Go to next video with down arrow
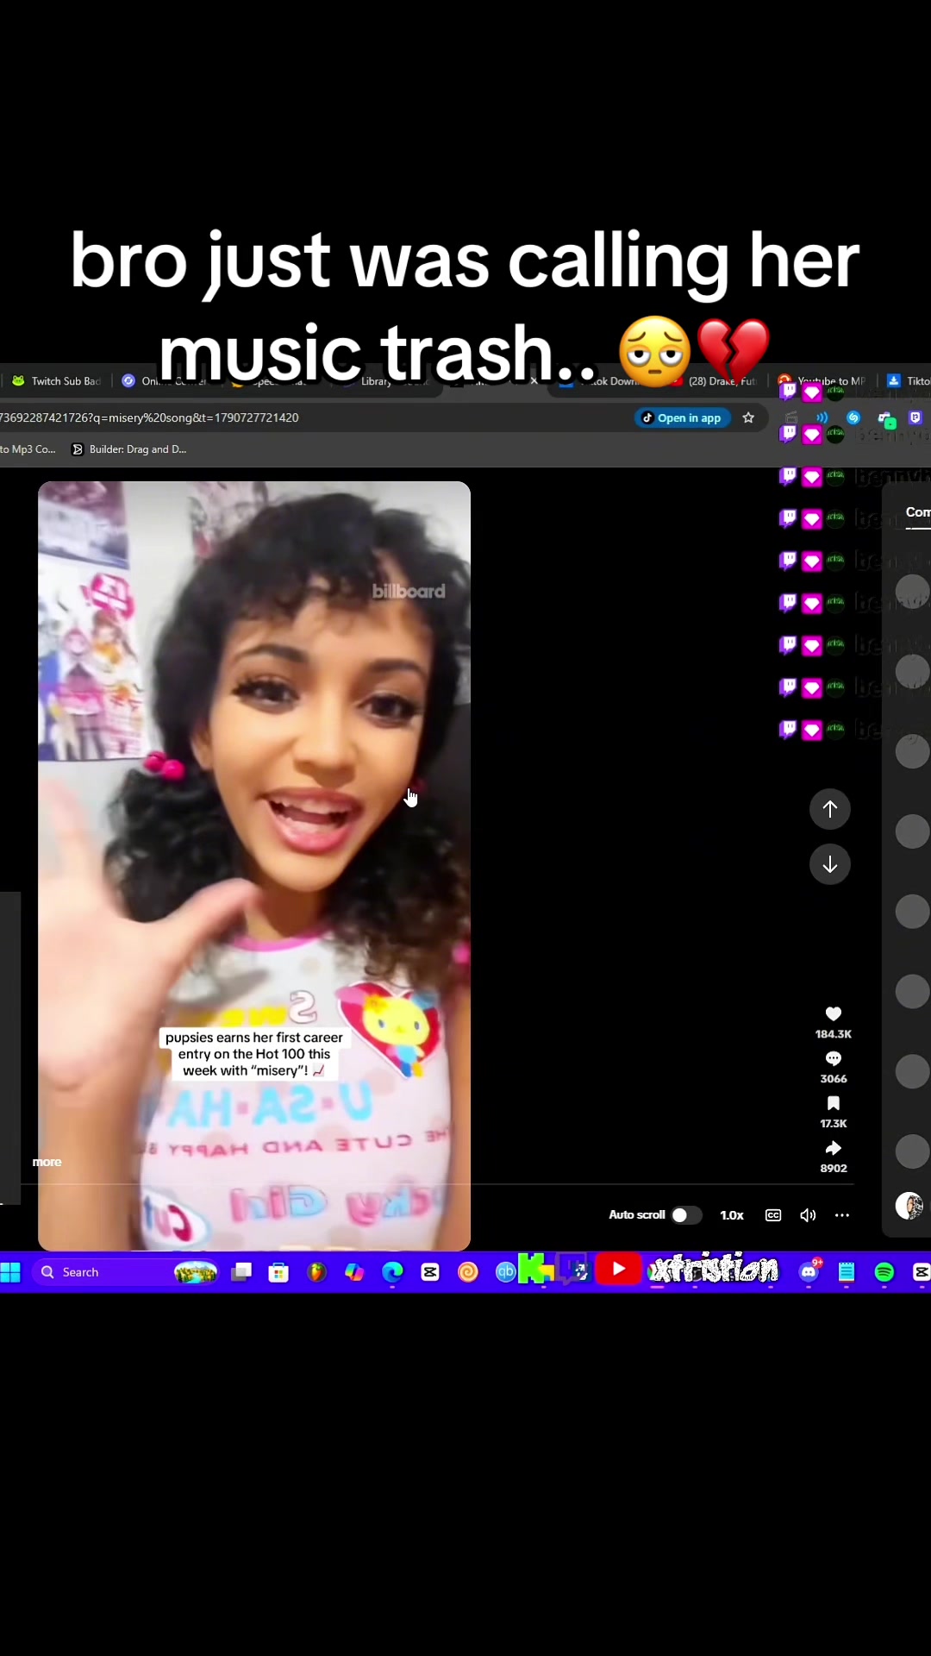Screen dimensions: 931x1656 pyautogui.click(x=830, y=864)
